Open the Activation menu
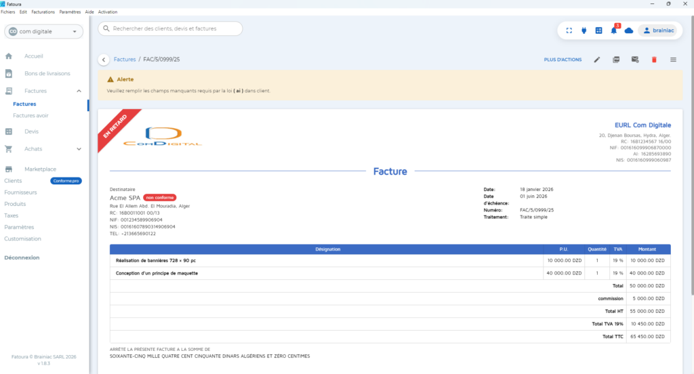 [108, 12]
